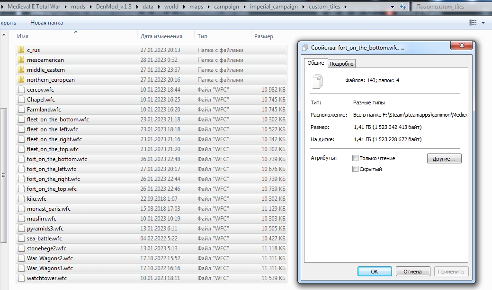The image size is (492, 290).
Task: Click the change view icon in the toolbar
Action: (x=473, y=23)
